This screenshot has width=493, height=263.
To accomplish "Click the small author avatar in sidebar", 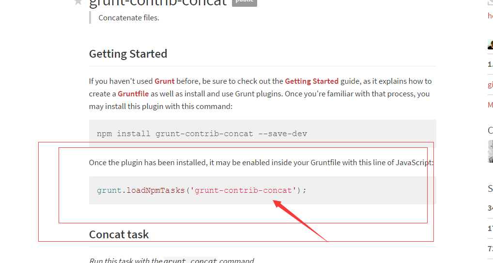I will coord(490,45).
